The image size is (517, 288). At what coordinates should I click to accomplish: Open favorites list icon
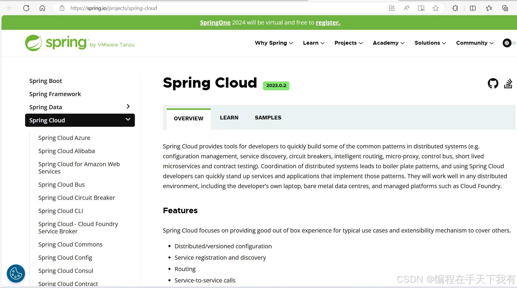pos(489,8)
